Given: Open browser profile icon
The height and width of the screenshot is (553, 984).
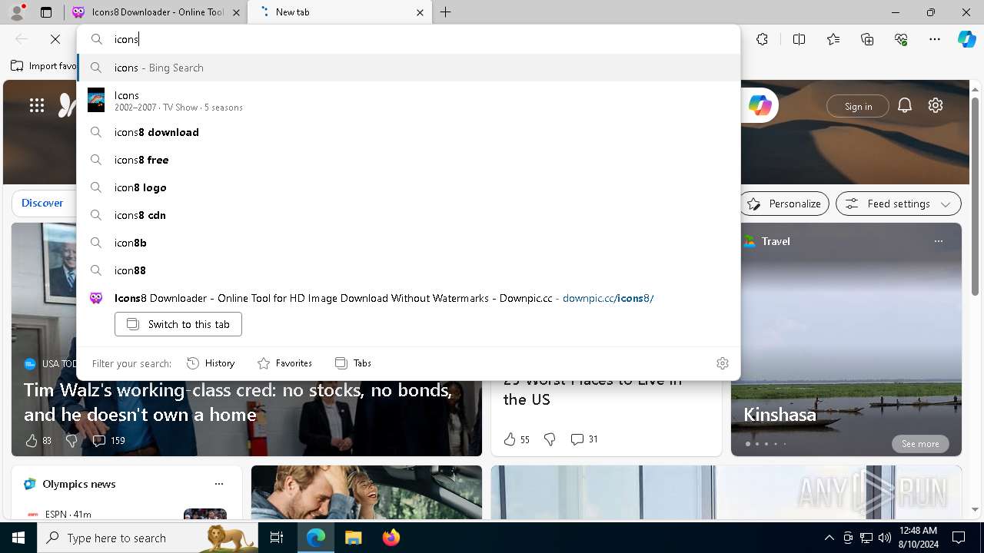Looking at the screenshot, I should coord(16,12).
